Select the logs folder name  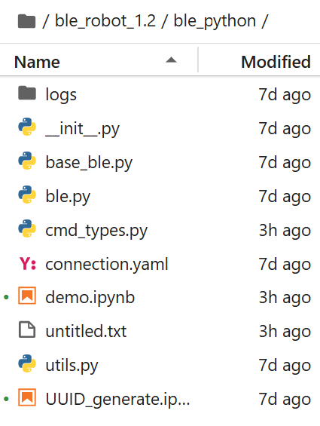click(61, 95)
